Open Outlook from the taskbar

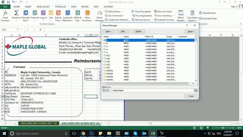[x=144, y=134]
